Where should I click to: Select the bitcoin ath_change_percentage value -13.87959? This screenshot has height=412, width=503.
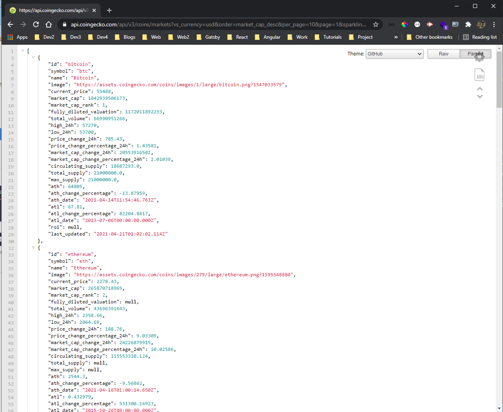(x=132, y=193)
